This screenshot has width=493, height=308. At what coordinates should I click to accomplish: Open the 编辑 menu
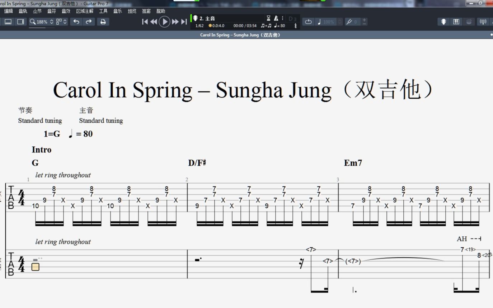9,11
